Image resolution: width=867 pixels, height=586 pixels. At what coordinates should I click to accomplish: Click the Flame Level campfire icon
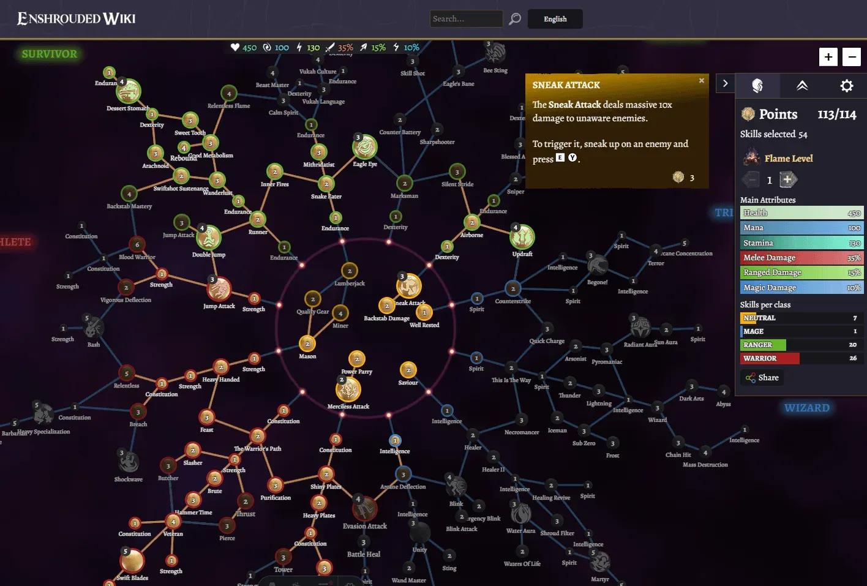pyautogui.click(x=751, y=157)
